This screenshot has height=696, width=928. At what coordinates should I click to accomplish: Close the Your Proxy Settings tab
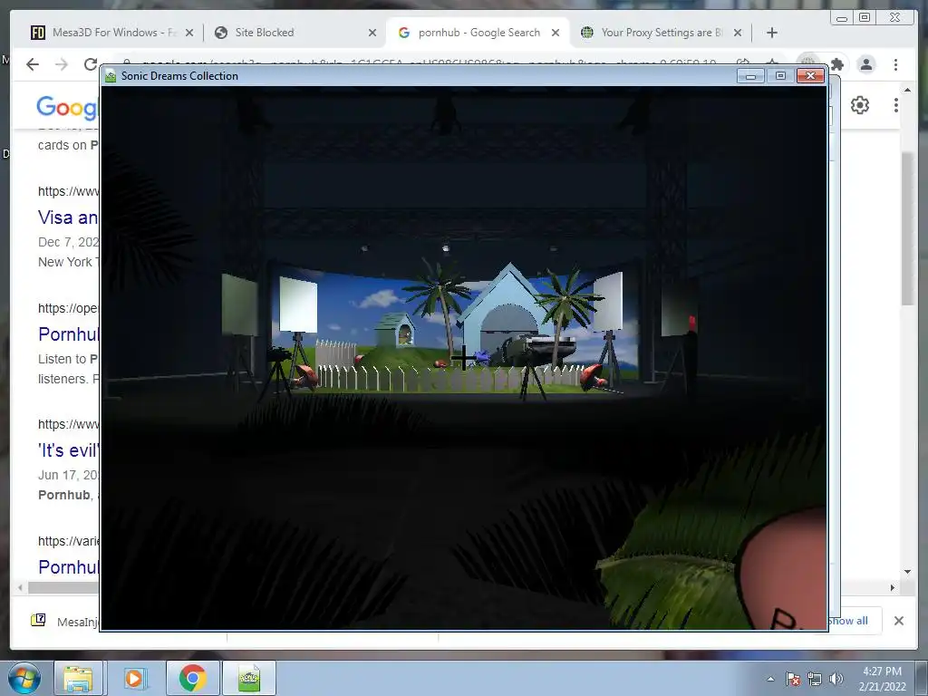pos(738,34)
